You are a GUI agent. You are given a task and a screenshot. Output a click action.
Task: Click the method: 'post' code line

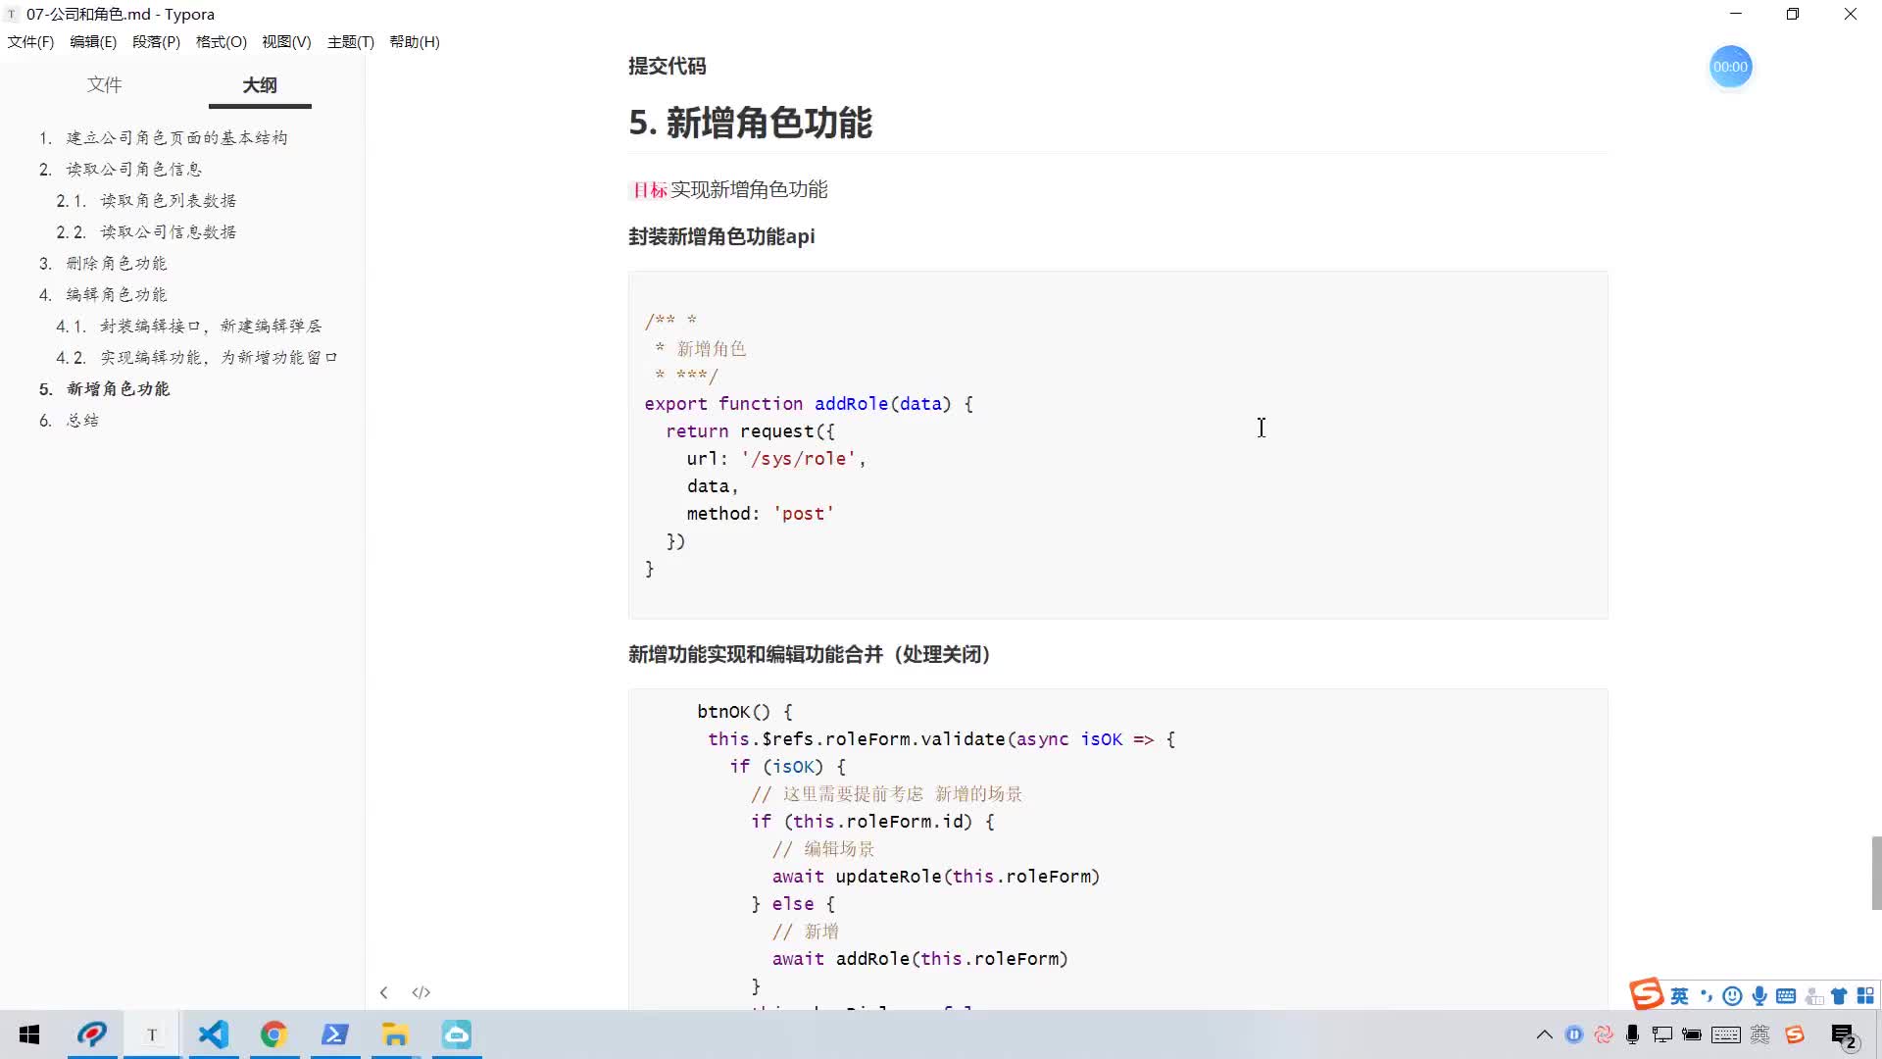point(760,514)
